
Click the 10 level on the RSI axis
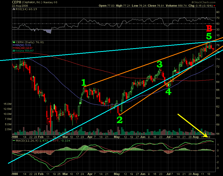tap(218, 35)
